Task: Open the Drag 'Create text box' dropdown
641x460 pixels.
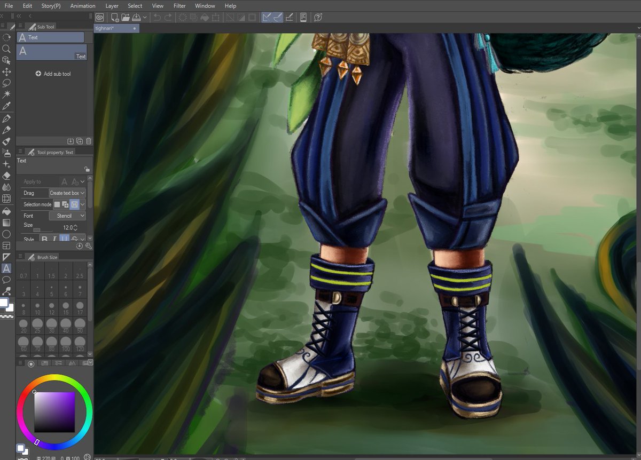Action: [67, 193]
